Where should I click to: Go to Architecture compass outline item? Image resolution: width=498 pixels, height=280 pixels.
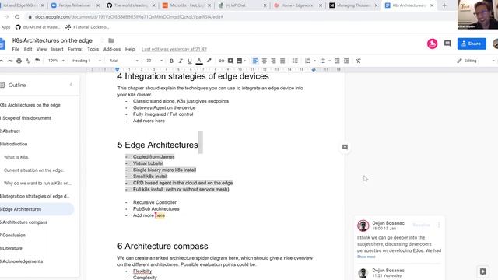coord(24,222)
